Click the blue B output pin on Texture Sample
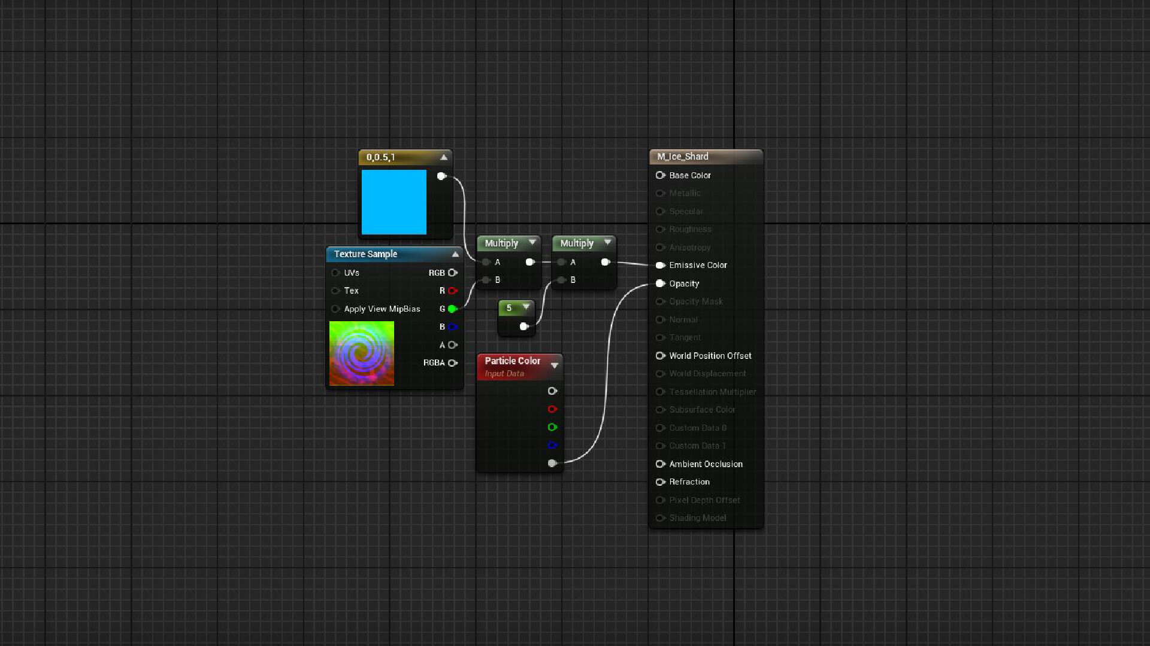Viewport: 1150px width, 646px height. 453,327
